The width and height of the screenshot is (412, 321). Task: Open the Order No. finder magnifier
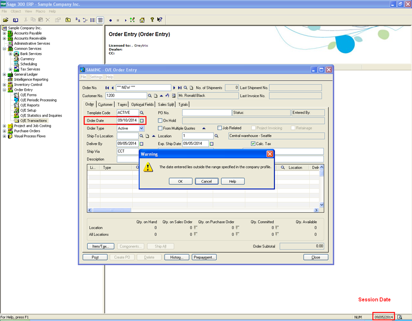186,88
